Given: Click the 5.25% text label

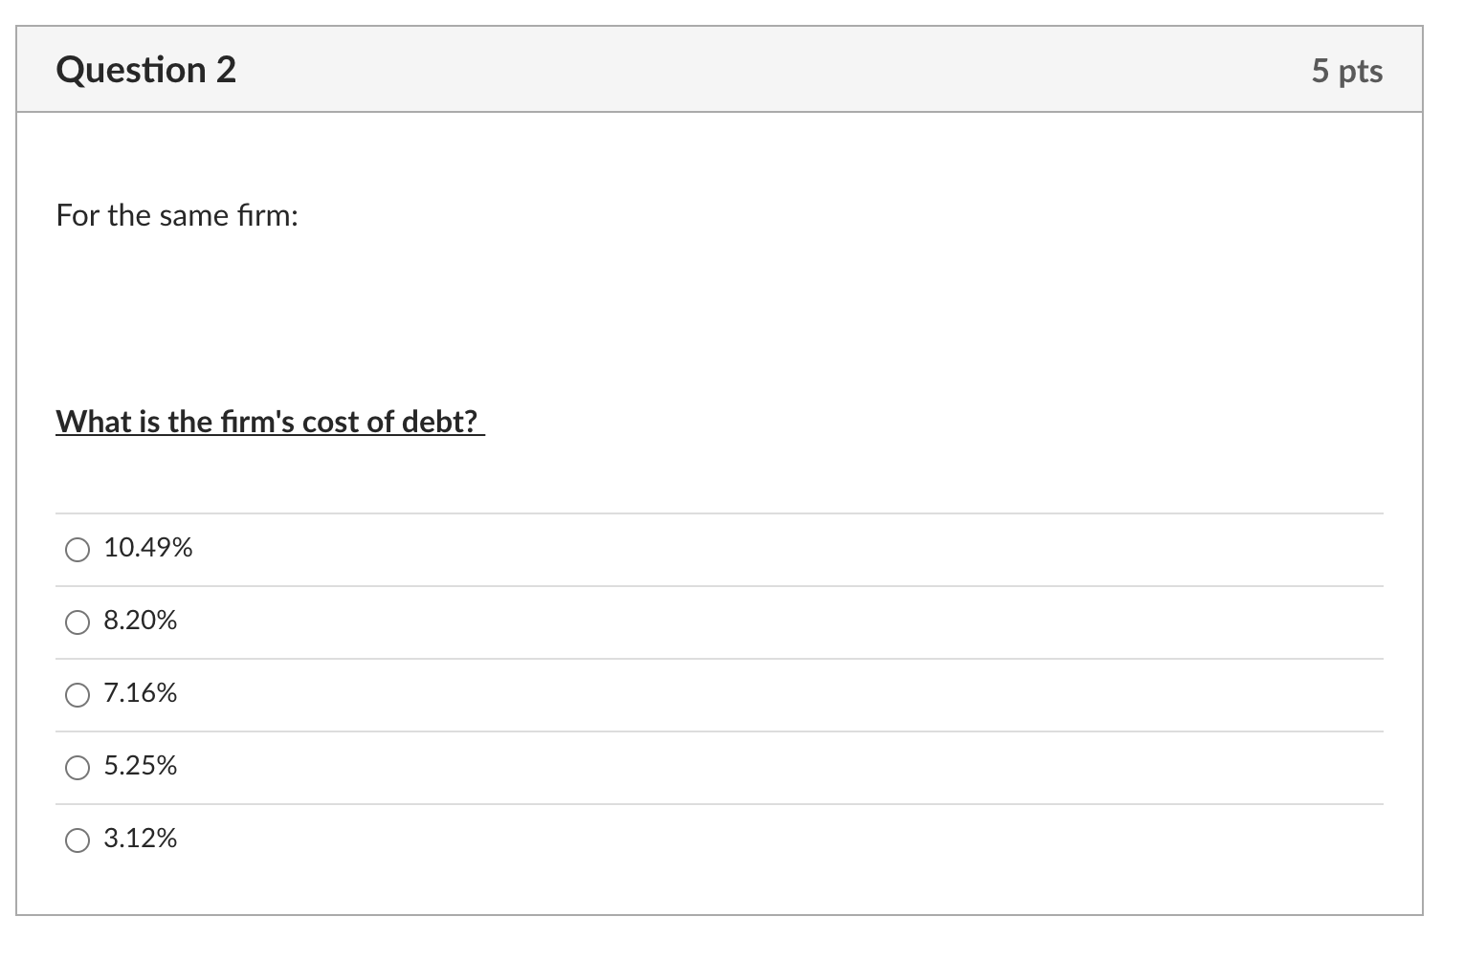Looking at the screenshot, I should [x=140, y=766].
